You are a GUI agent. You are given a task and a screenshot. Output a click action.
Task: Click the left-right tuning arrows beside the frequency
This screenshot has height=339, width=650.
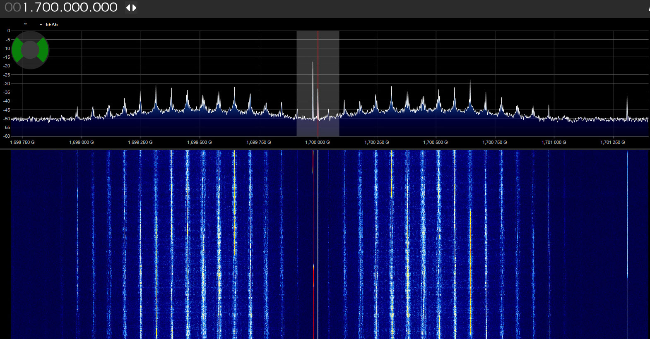[x=131, y=8]
